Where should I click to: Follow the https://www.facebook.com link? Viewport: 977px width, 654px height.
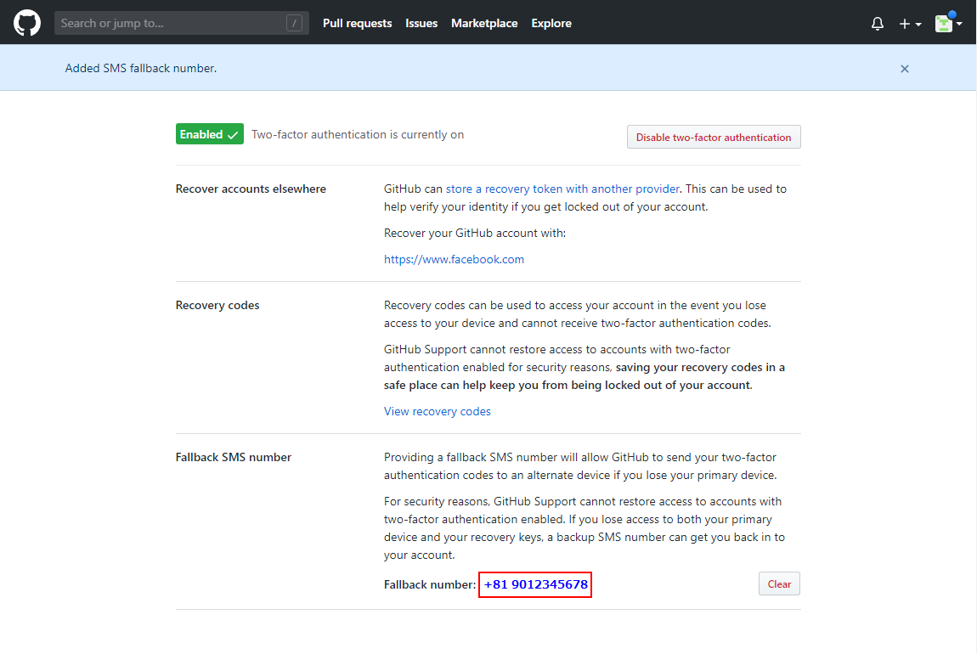(454, 259)
